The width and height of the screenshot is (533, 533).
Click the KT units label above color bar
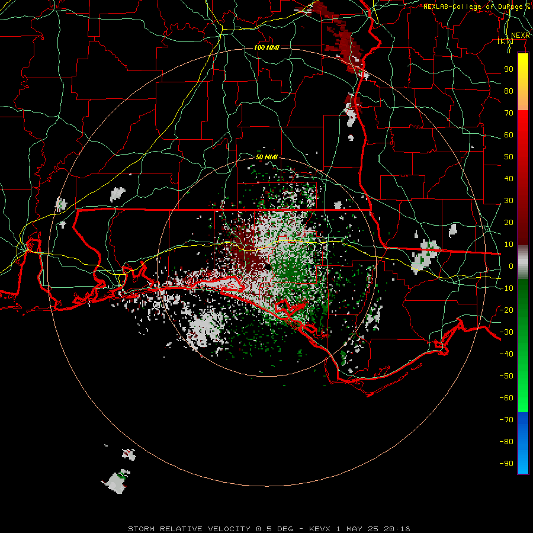[x=506, y=41]
